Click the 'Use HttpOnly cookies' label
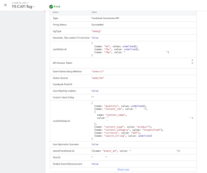This screenshot has height=173, width=207. pos(64,91)
